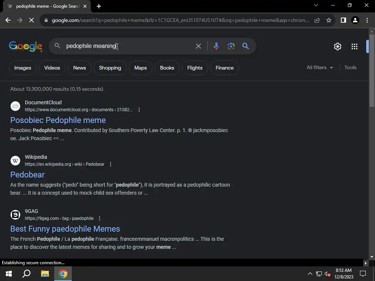Open the 9gag.com URL breadcrumb
The width and height of the screenshot is (375, 281).
[x=59, y=218]
